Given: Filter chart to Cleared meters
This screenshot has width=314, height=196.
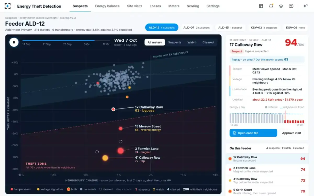Looking at the screenshot, I should pyautogui.click(x=208, y=42).
